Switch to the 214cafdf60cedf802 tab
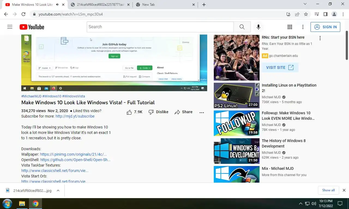Viewport: 349px width, 209px height. pyautogui.click(x=100, y=5)
